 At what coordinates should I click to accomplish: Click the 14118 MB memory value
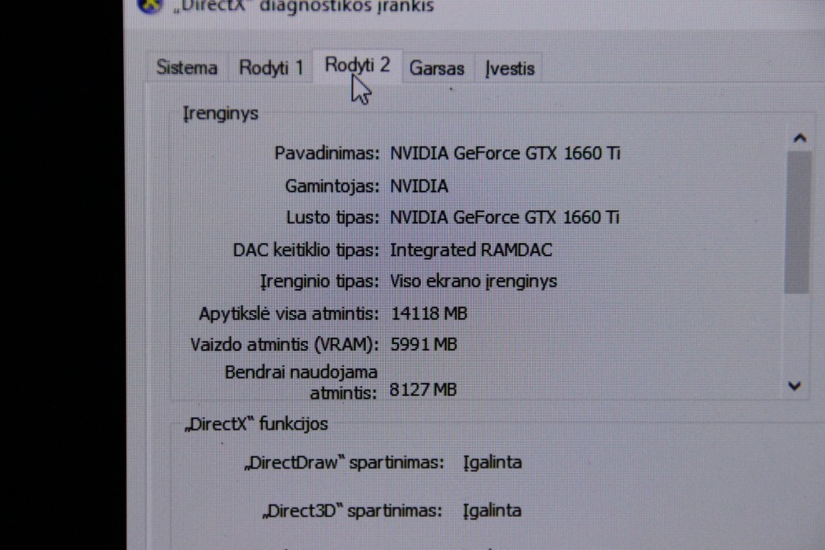point(429,313)
